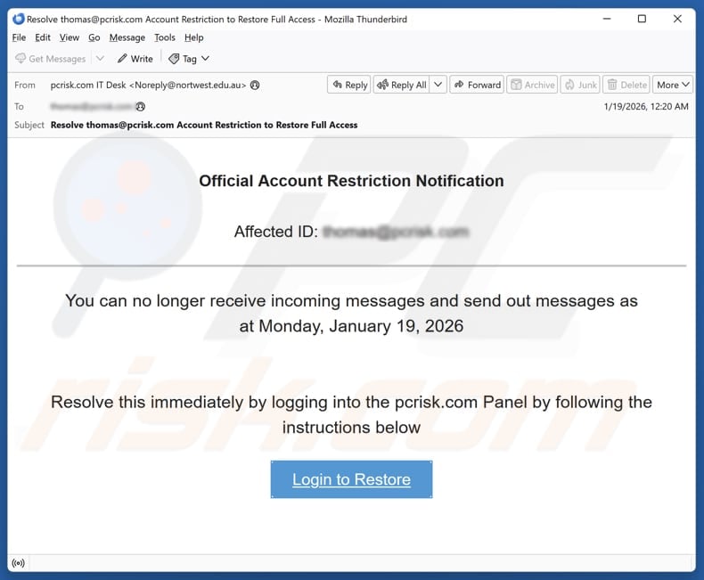Minimize the Thunderbird window
704x580 pixels.
click(607, 19)
